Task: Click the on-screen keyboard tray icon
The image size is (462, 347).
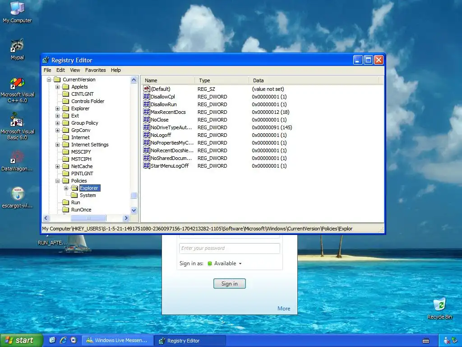Action: click(426, 341)
